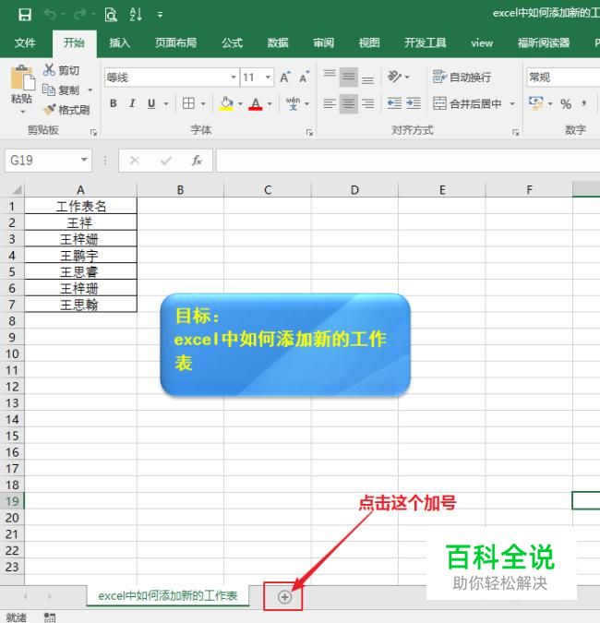The height and width of the screenshot is (623, 600).
Task: Click the text Orientation icon
Action: click(x=394, y=77)
